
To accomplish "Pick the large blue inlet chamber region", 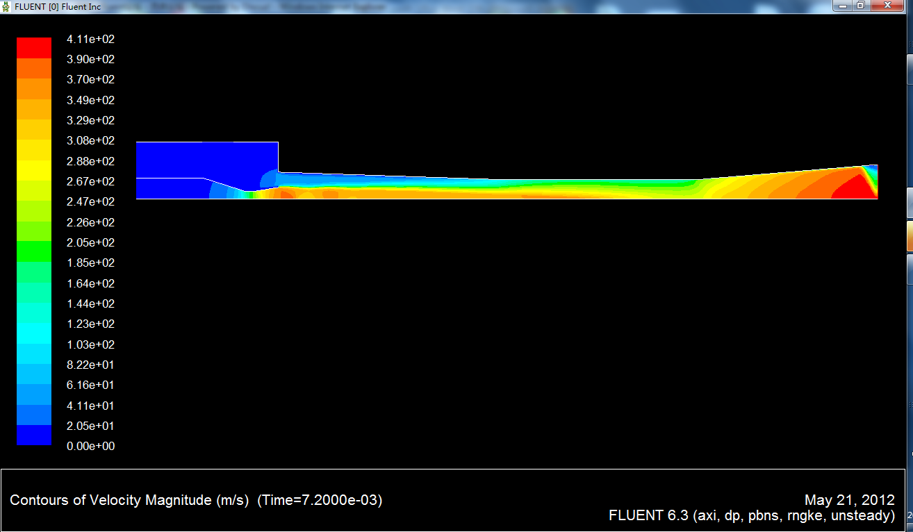I will pos(206,159).
